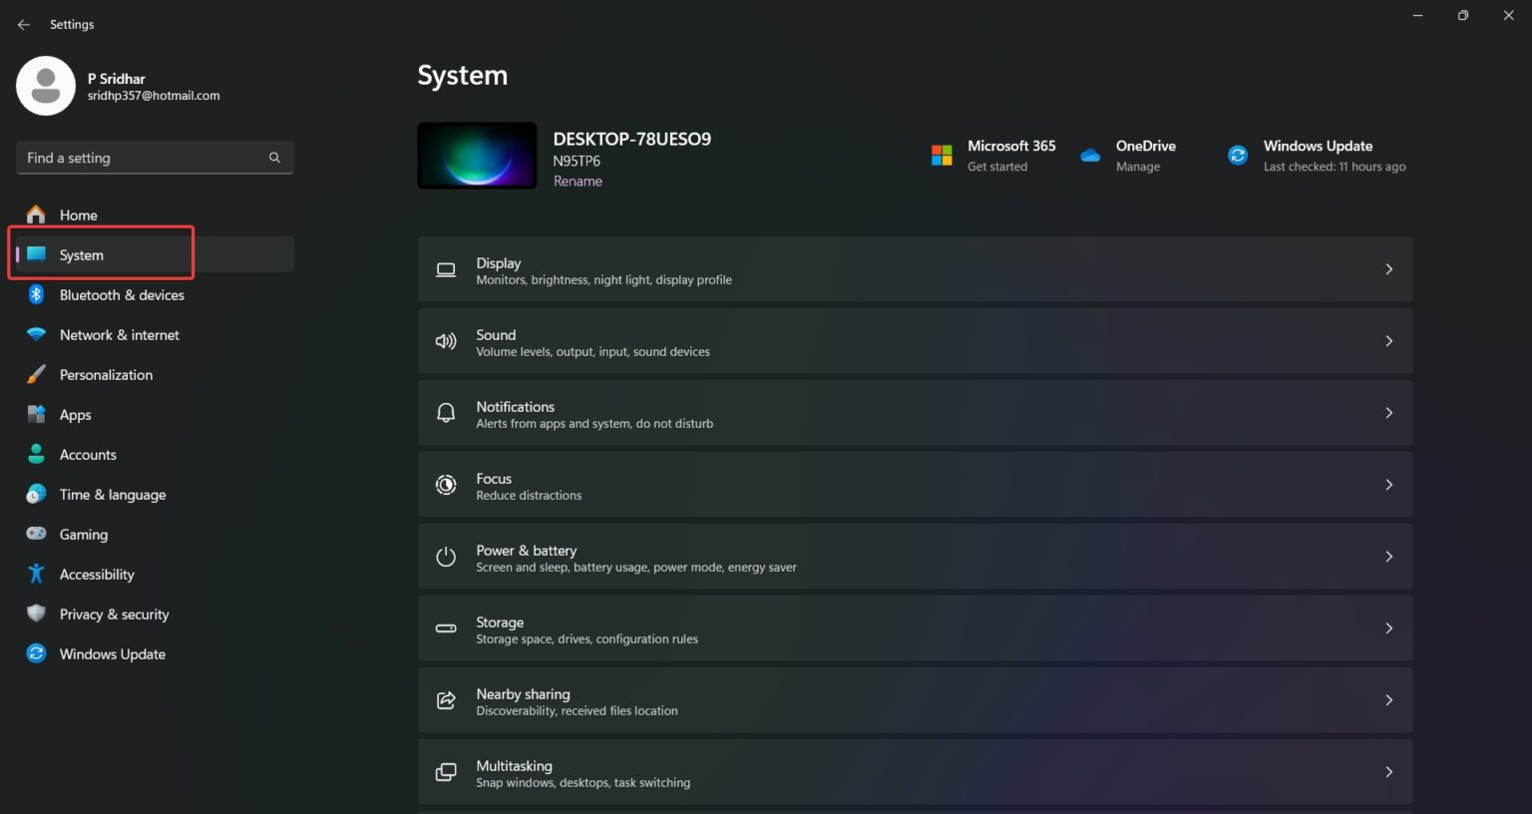Screen dimensions: 1532x814
Task: Expand the Power & battery row chevron
Action: tap(1388, 557)
